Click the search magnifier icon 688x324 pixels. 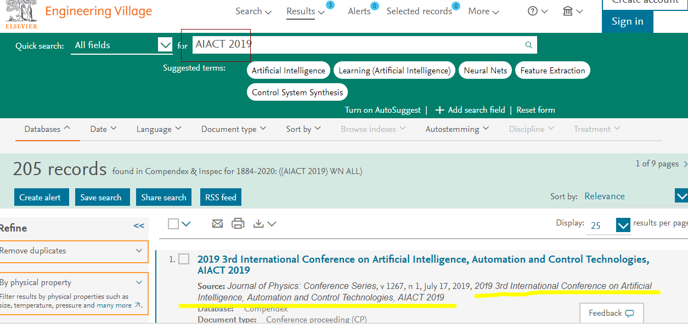pos(528,45)
